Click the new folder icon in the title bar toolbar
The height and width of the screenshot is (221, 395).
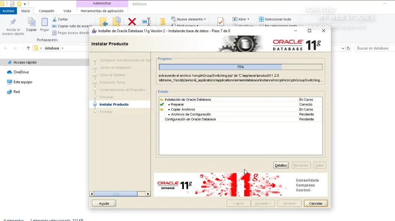(x=19, y=4)
